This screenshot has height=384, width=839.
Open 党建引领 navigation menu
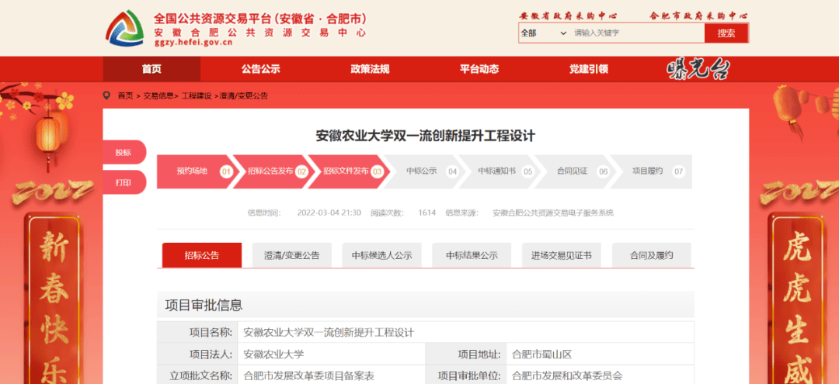tap(589, 69)
